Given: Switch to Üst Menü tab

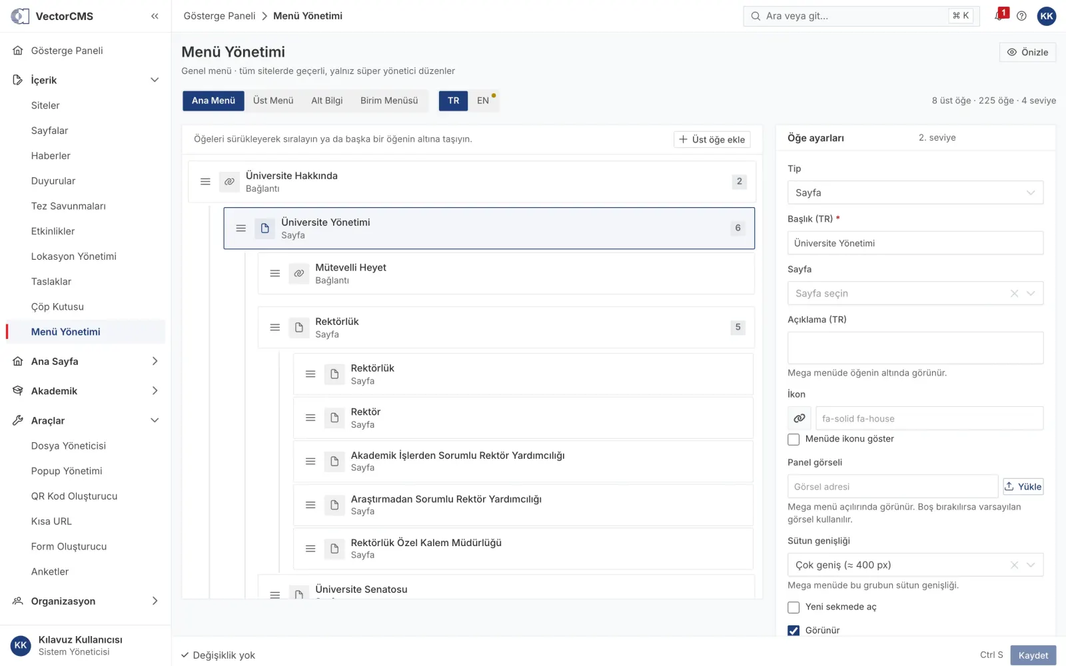Looking at the screenshot, I should (x=273, y=101).
